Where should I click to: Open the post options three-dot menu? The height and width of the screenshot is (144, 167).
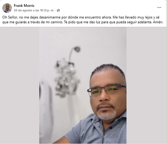(x=159, y=7)
